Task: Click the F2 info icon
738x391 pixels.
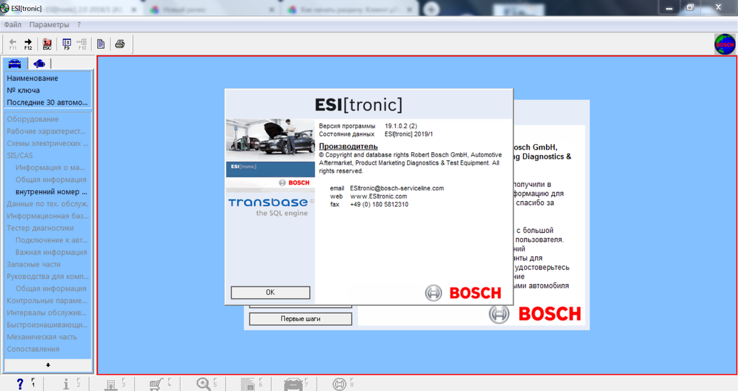Action: tap(66, 384)
